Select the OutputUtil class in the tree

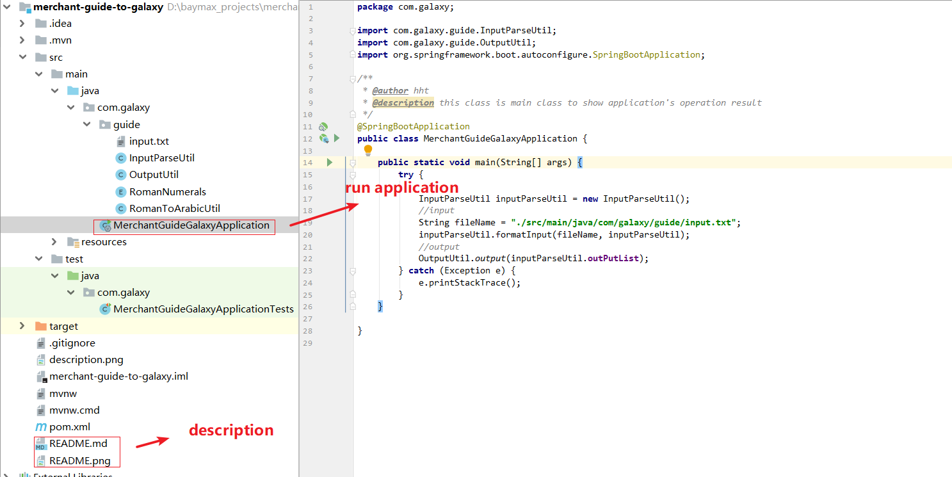(154, 175)
